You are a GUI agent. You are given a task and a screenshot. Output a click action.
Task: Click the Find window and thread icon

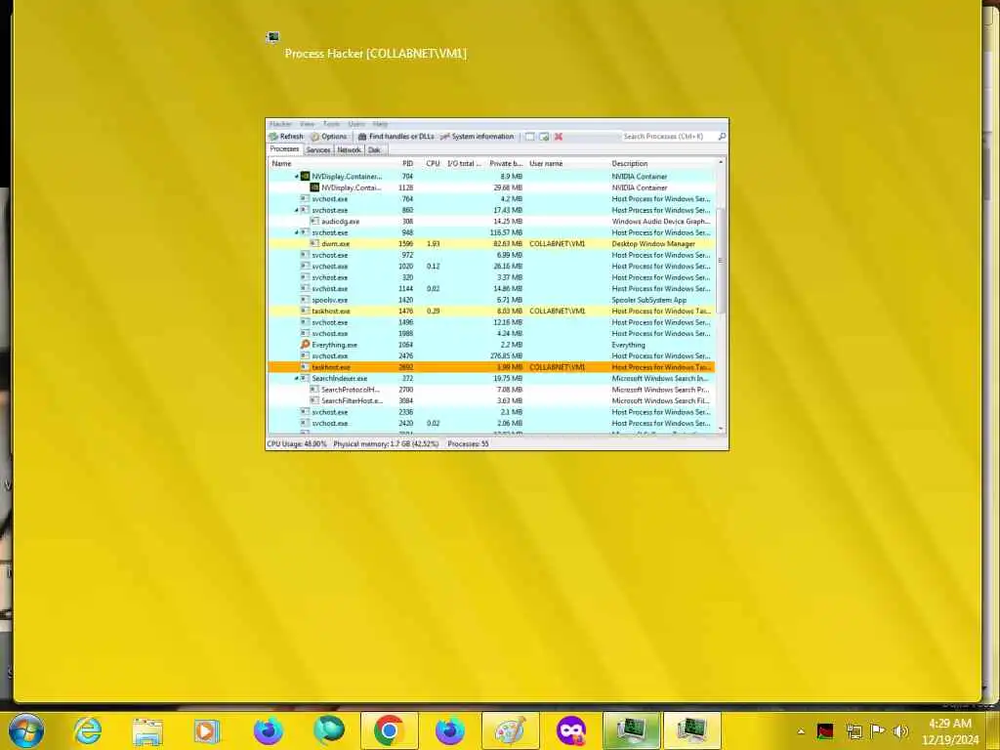[x=544, y=137]
